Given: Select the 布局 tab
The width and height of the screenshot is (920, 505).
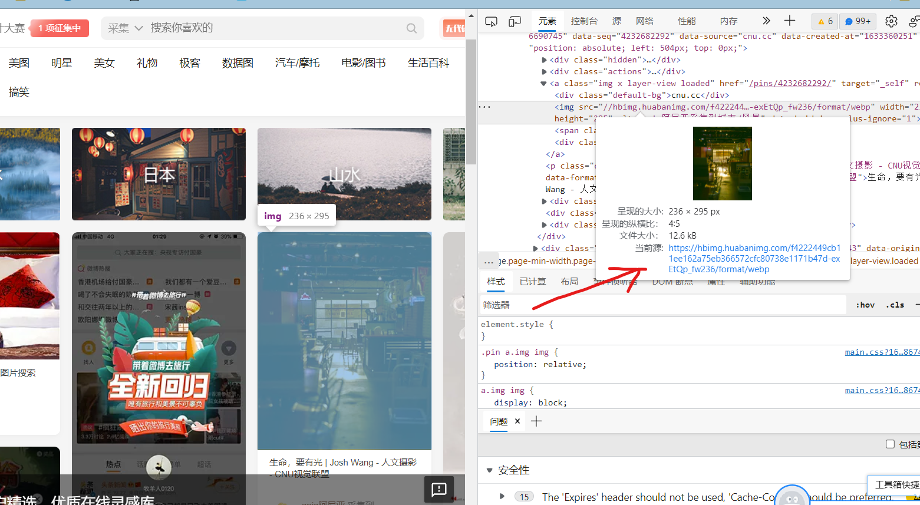Looking at the screenshot, I should (569, 282).
